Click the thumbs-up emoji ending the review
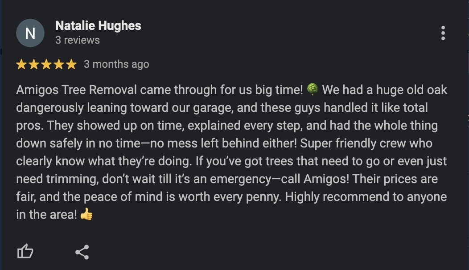This screenshot has width=469, height=270. [86, 215]
